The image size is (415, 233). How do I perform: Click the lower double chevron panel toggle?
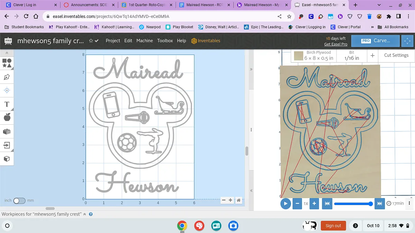pos(251,191)
